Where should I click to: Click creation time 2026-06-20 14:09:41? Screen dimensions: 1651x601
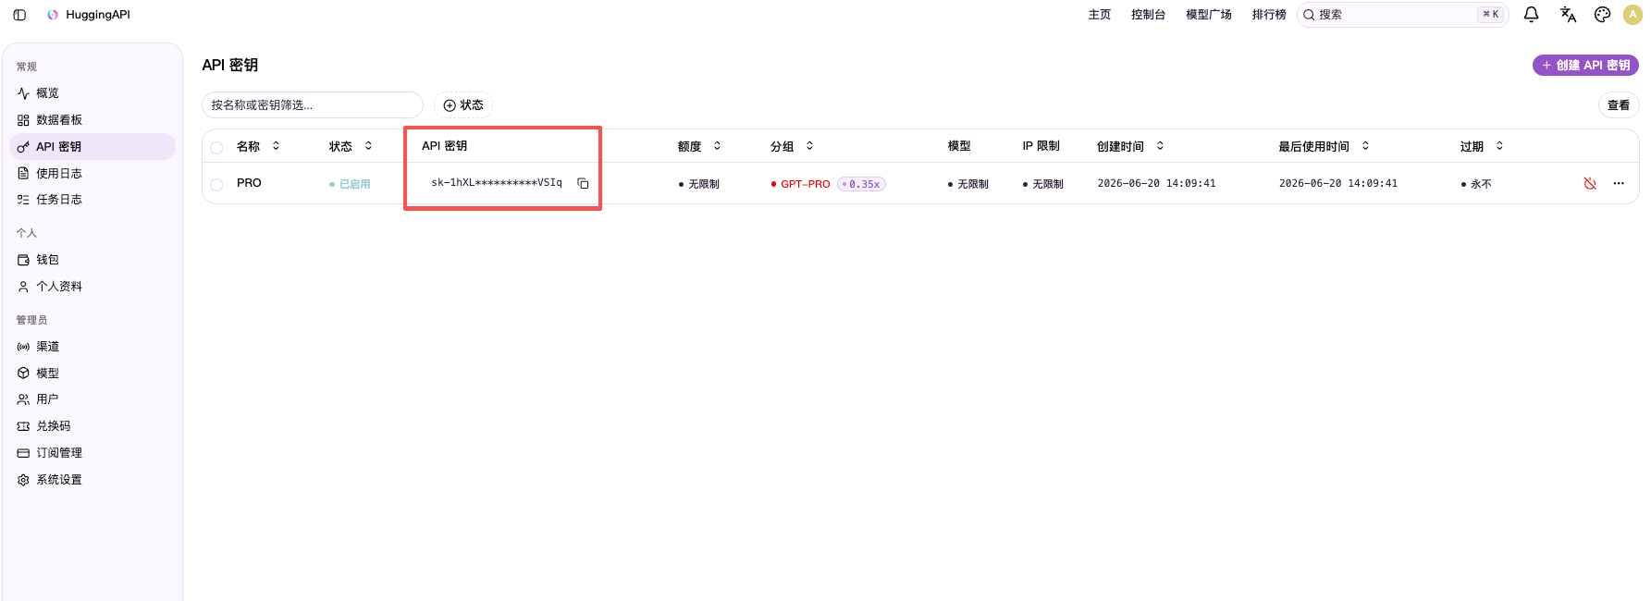pyautogui.click(x=1157, y=183)
